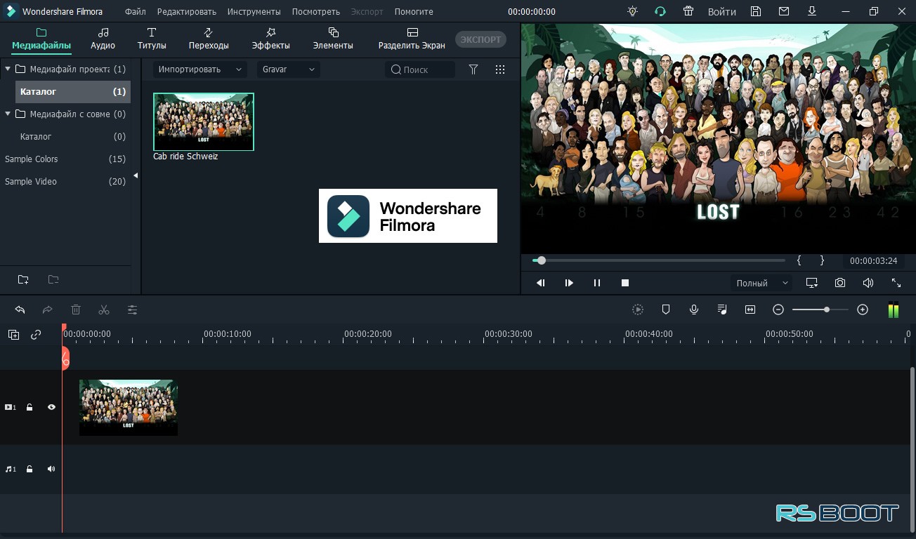This screenshot has width=916, height=539.
Task: Switch to the Аудио tab
Action: (103, 39)
